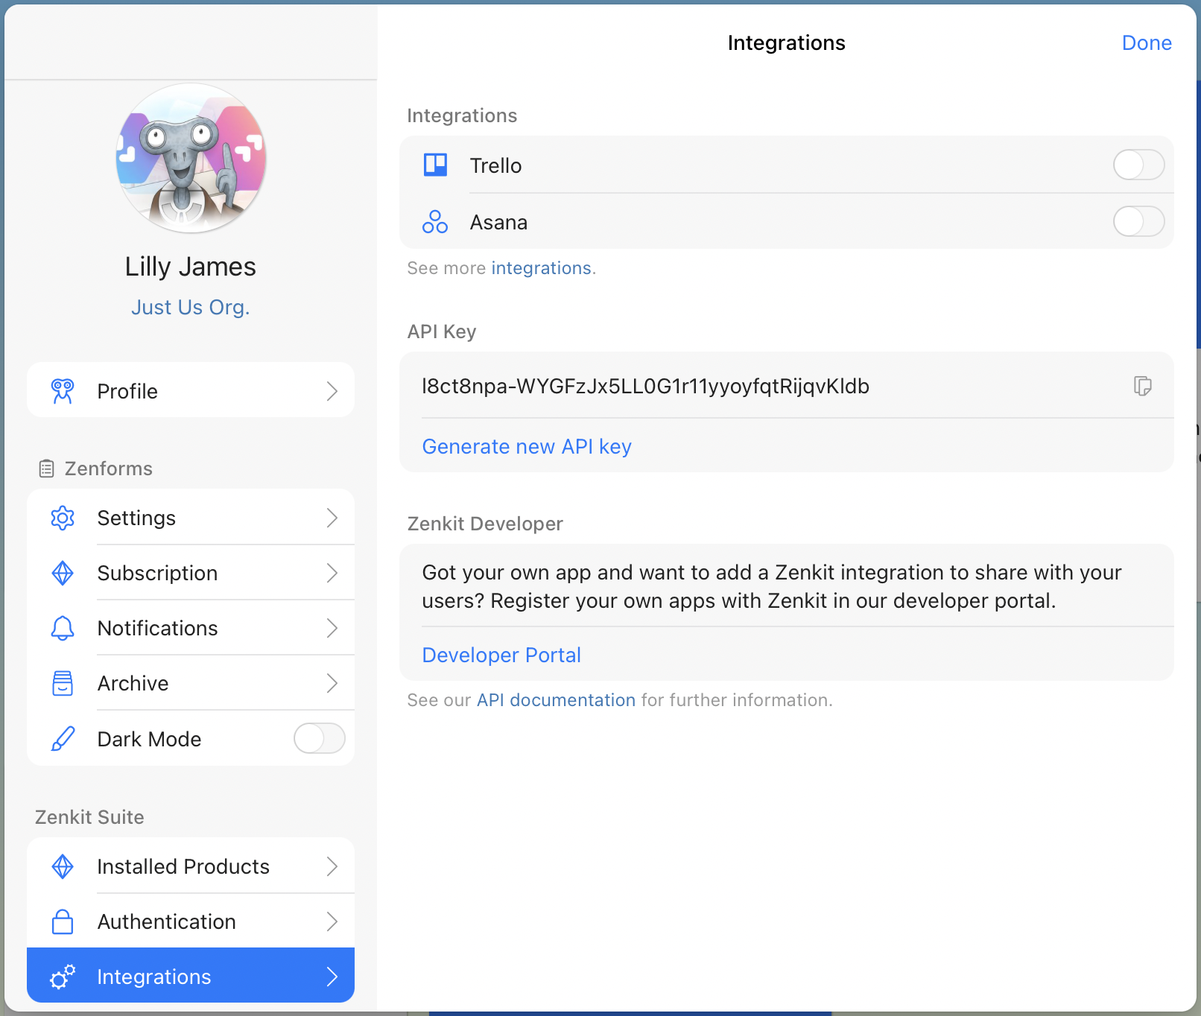Enable the Trello integration toggle
The height and width of the screenshot is (1016, 1201).
(1138, 165)
